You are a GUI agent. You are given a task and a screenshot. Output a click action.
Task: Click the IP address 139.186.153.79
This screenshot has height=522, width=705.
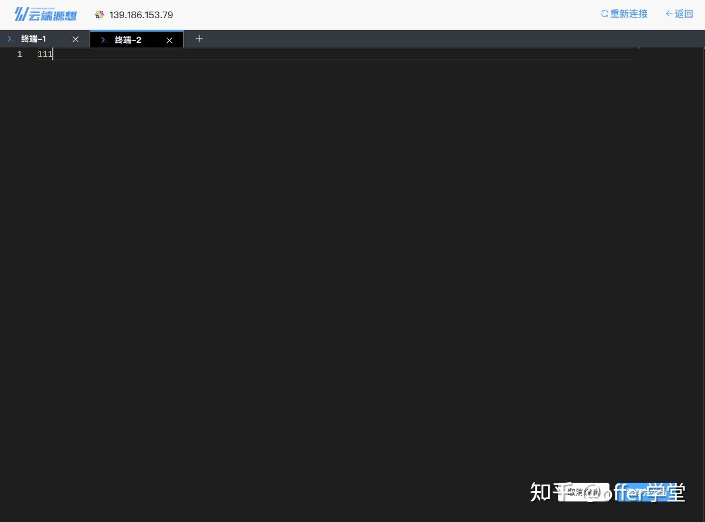[x=141, y=15]
